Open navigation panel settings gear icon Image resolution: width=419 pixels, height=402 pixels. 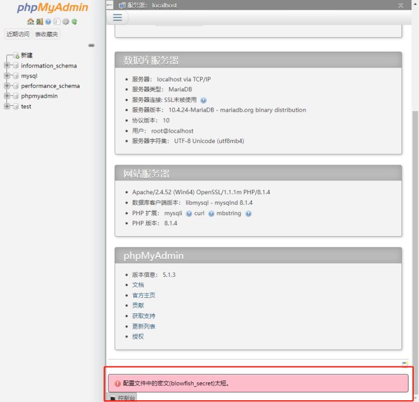click(65, 22)
